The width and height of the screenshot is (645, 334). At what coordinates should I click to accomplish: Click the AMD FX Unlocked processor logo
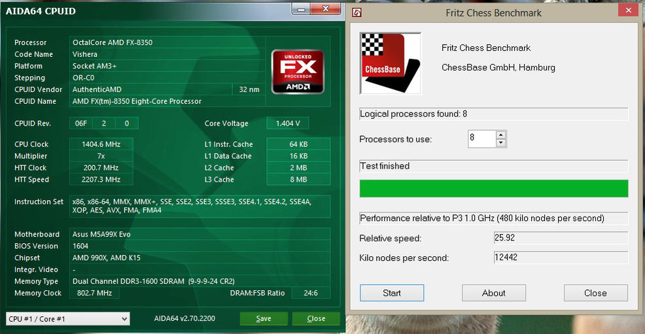[x=298, y=72]
